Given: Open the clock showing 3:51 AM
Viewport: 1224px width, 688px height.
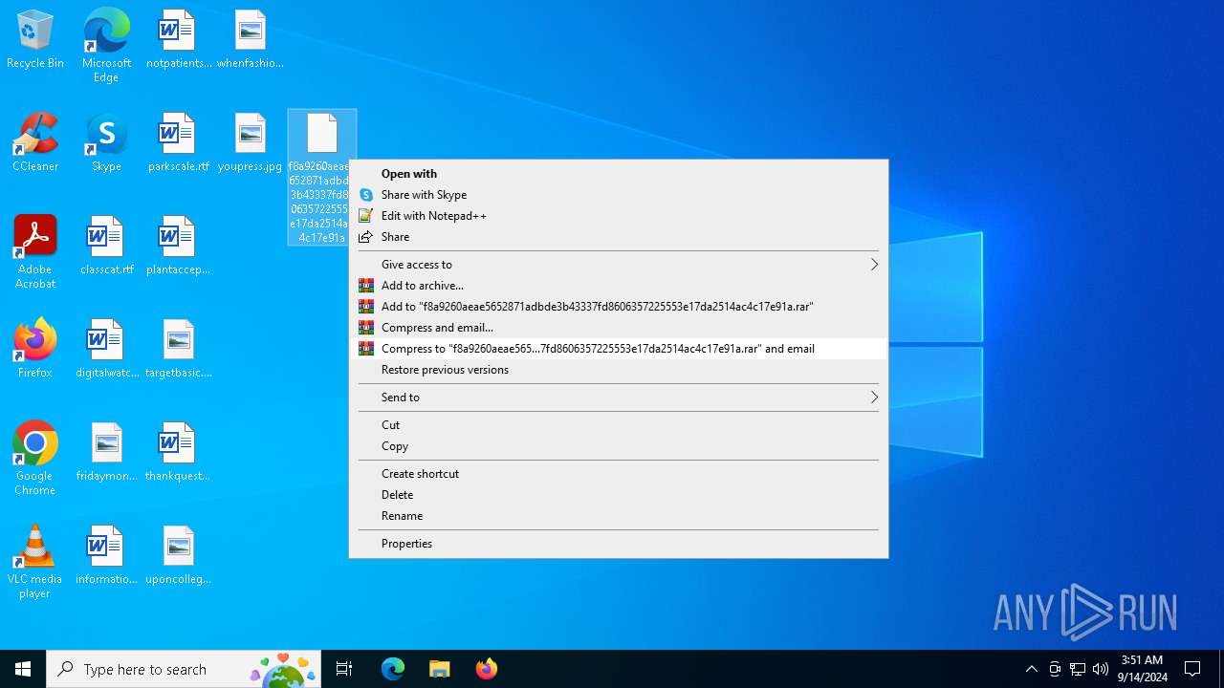Looking at the screenshot, I should click(1142, 669).
